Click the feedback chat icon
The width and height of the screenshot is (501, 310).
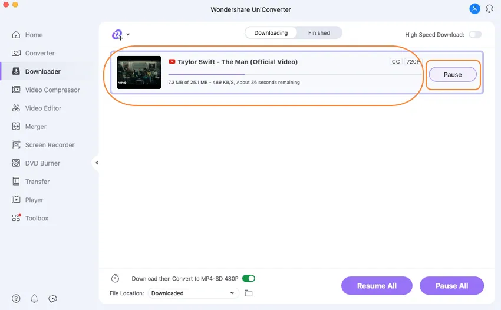point(52,298)
